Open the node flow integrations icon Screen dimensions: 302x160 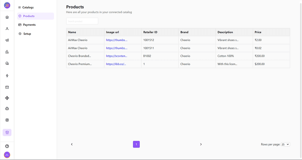(x=7, y=98)
